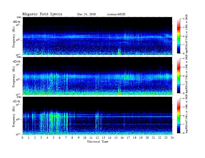The image size is (205, 158).
Task: Click the '32Hz' label on dZ/dt panel
Action: point(19,97)
